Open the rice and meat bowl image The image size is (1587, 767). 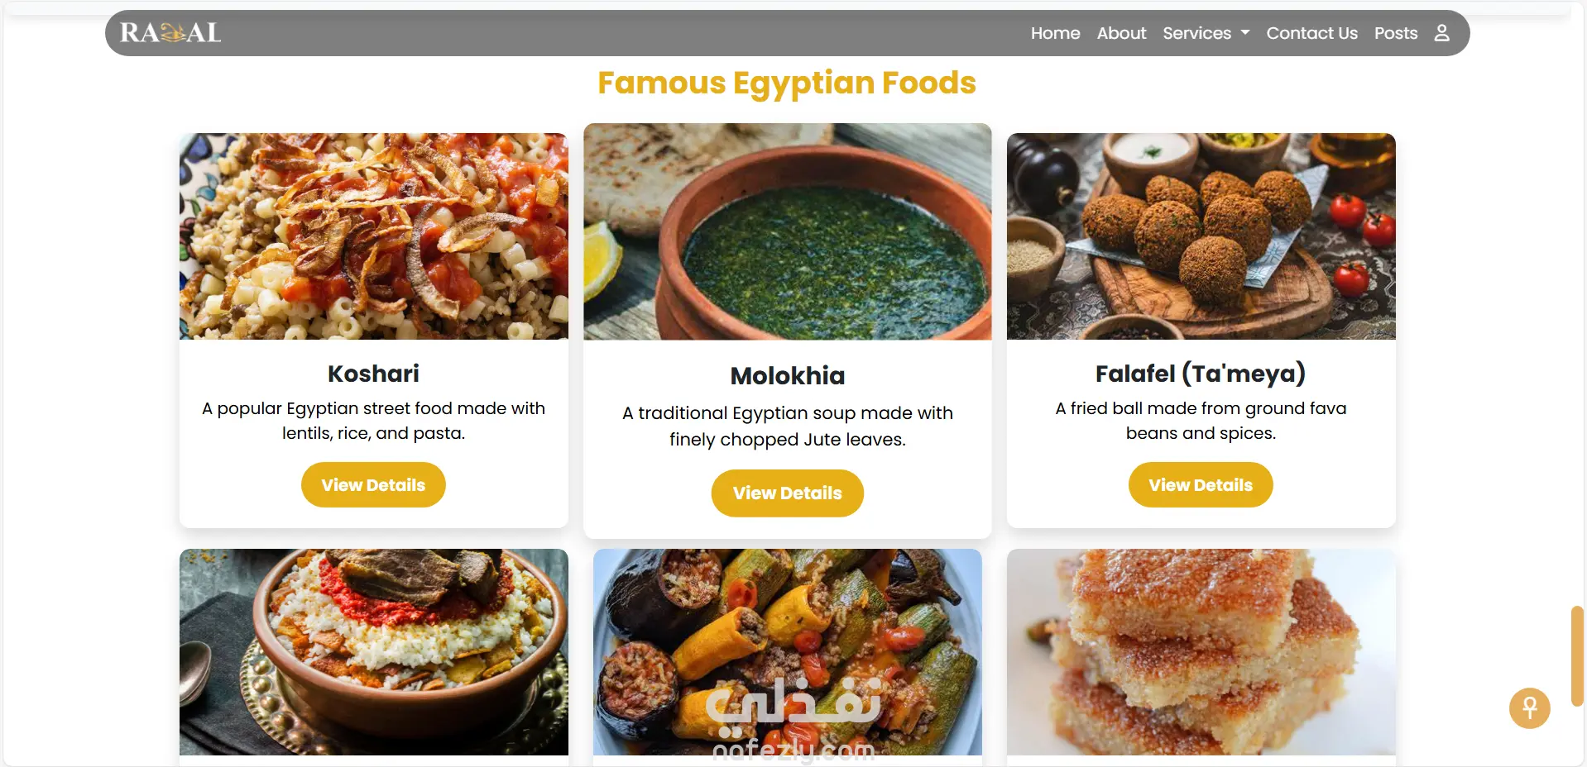pyautogui.click(x=373, y=651)
